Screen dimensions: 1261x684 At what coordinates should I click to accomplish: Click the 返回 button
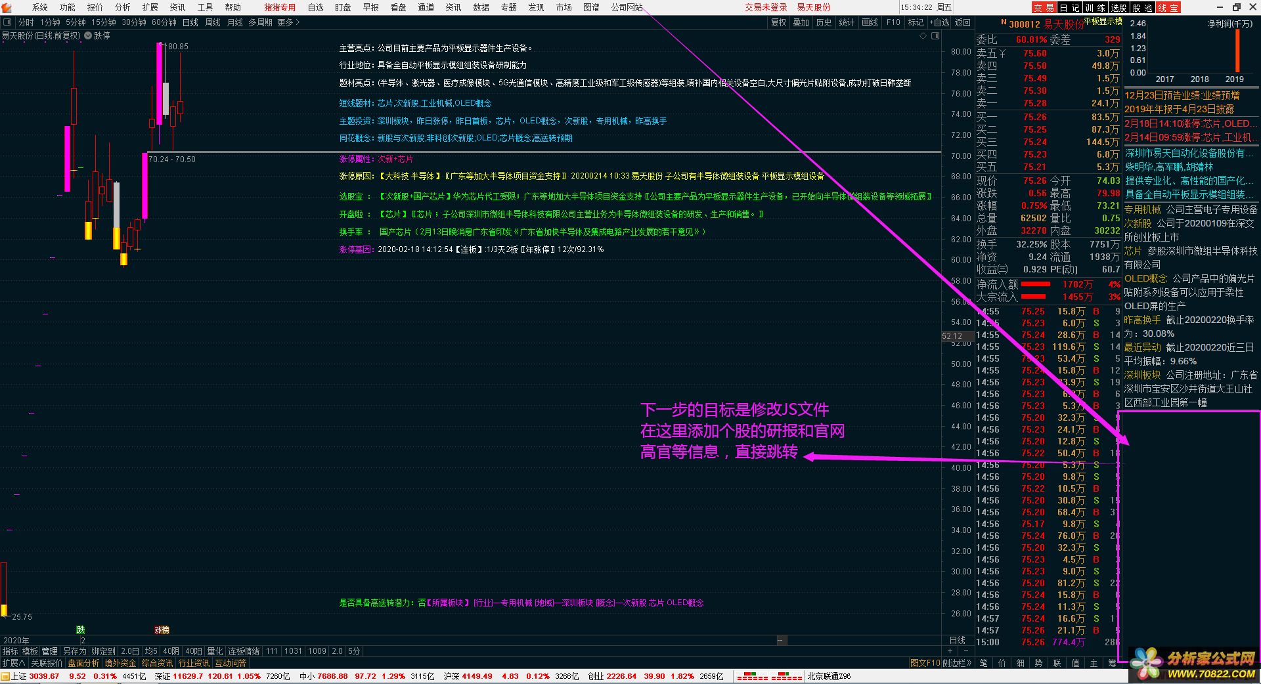(963, 22)
